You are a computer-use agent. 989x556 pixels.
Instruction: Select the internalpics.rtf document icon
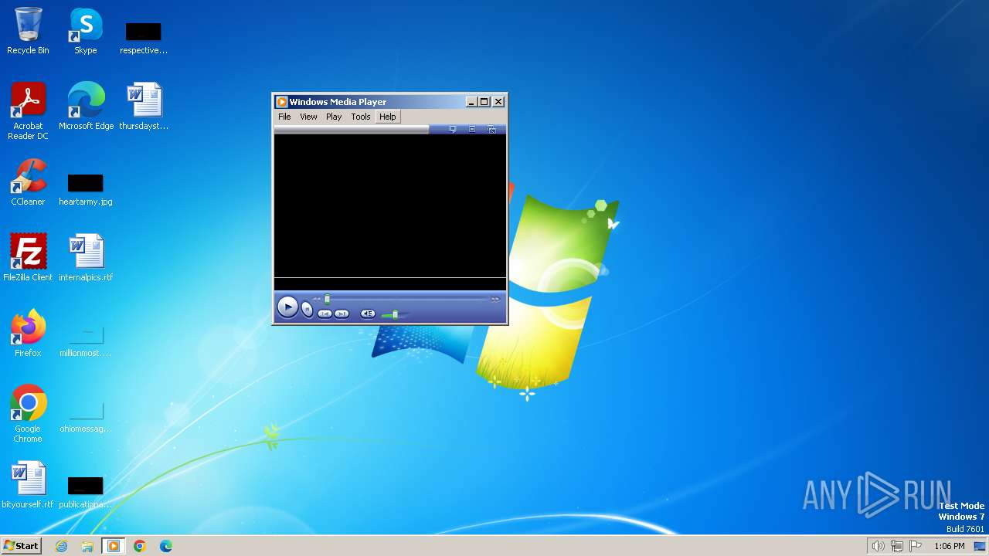(86, 258)
